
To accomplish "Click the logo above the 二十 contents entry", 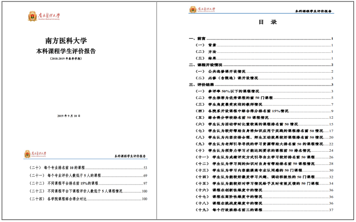I will pyautogui.click(x=35, y=154).
